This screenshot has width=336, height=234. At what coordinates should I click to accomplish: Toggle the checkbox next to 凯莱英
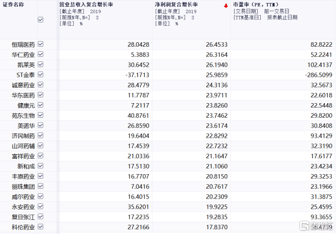tap(40, 64)
